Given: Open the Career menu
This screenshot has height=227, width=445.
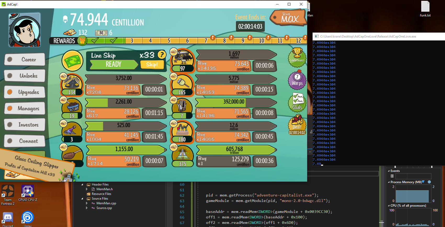Looking at the screenshot, I should point(25,59).
